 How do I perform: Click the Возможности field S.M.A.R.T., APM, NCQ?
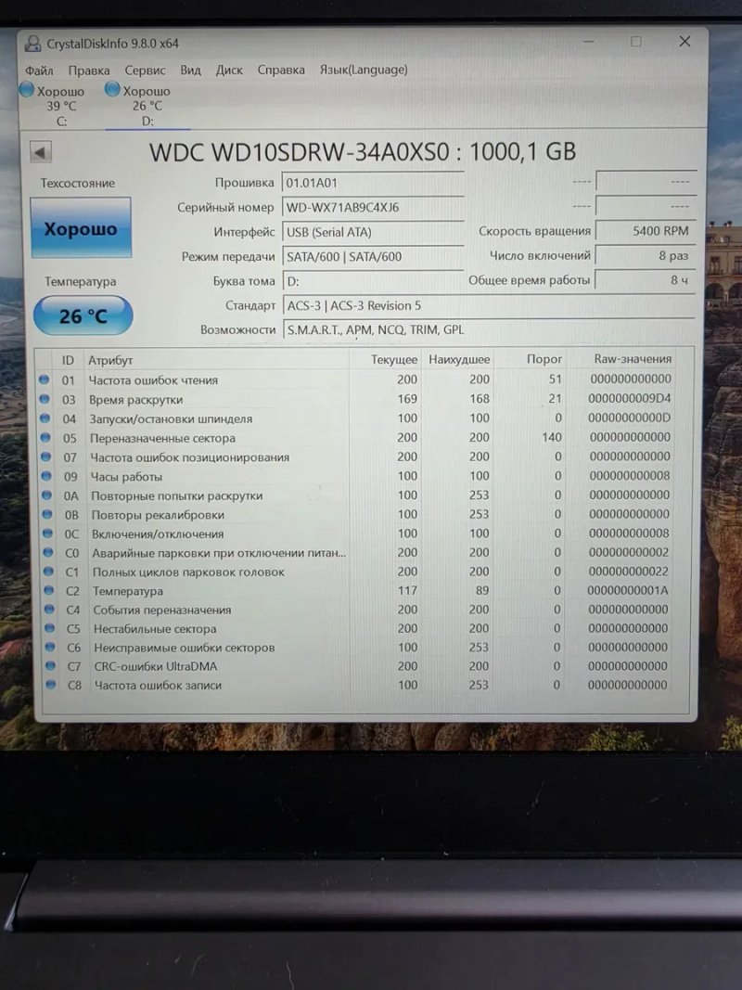click(489, 329)
